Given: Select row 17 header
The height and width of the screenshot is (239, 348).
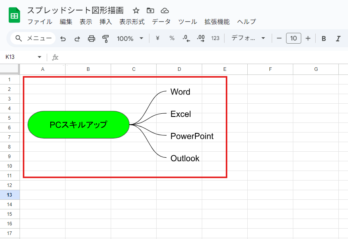Looking at the screenshot, I should pyautogui.click(x=10, y=233).
